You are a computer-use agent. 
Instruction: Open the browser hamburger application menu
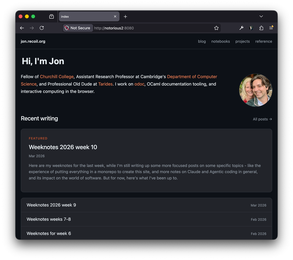click(271, 28)
